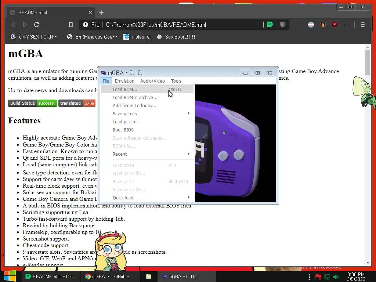Select the README.html browser tab
This screenshot has height=282, width=376.
[51, 12]
